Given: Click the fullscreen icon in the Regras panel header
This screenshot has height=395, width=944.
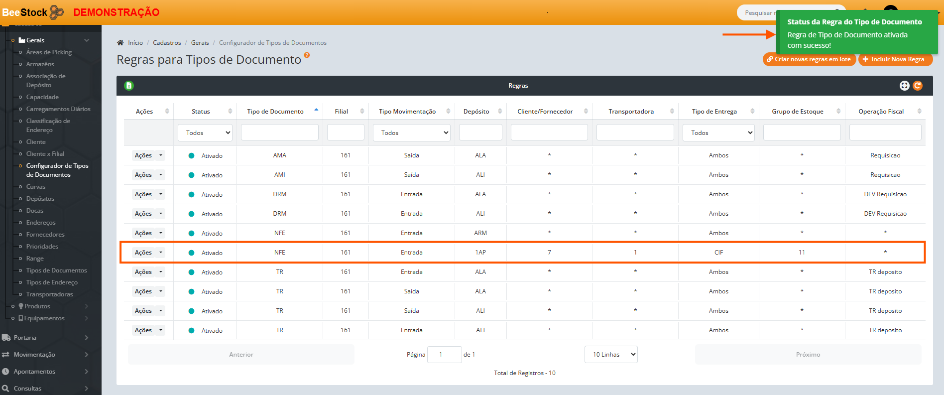Looking at the screenshot, I should (904, 86).
